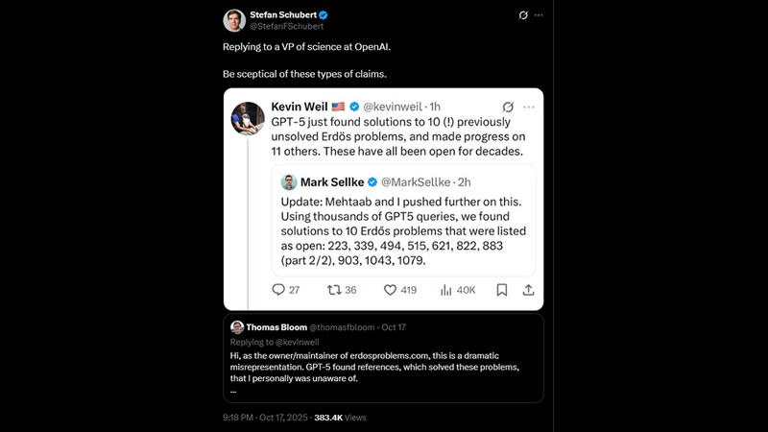Repost Kevin Weil's tweet

335,289
